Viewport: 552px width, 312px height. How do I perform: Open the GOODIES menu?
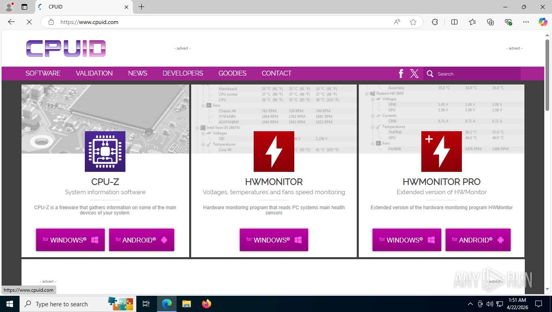232,74
